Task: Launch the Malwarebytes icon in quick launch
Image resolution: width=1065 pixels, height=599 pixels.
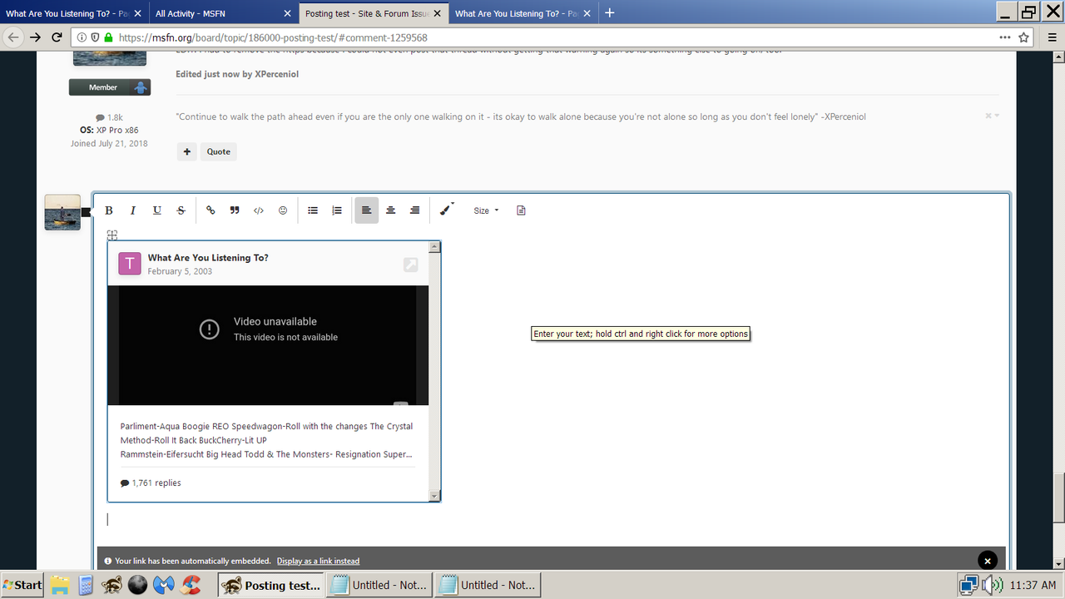Action: pyautogui.click(x=164, y=585)
